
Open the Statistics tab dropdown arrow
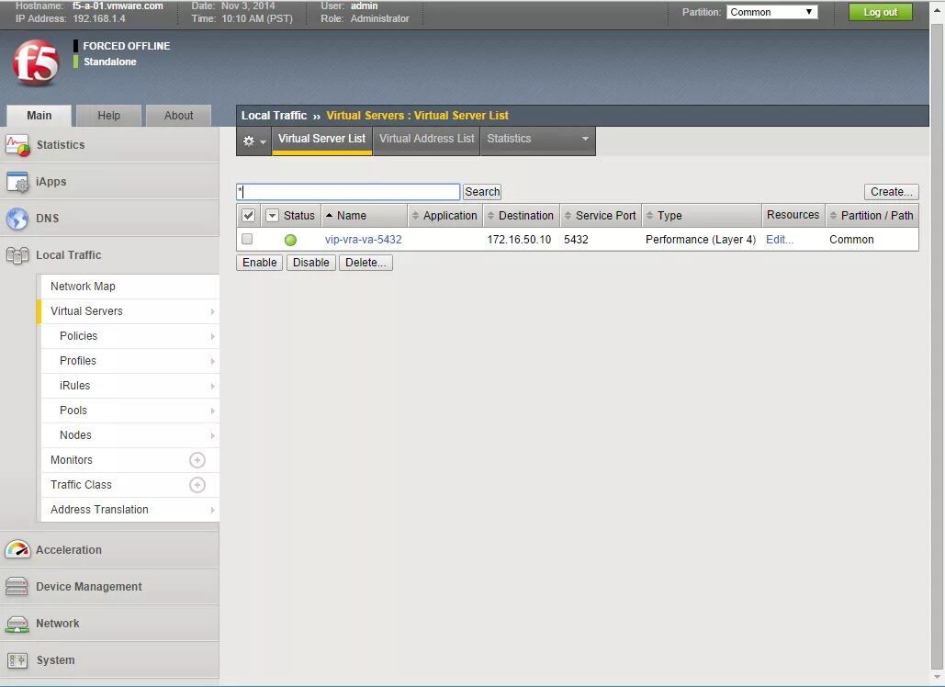(585, 141)
